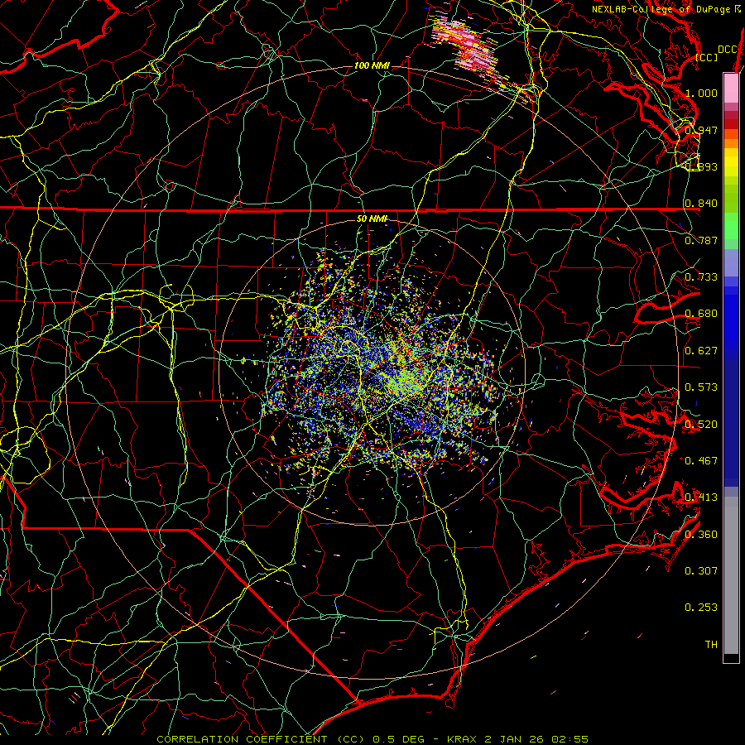The height and width of the screenshot is (745, 745).
Task: Click the 0.733 legend value
Action: (x=701, y=276)
